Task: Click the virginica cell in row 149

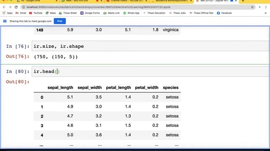Action: pyautogui.click(x=170, y=30)
